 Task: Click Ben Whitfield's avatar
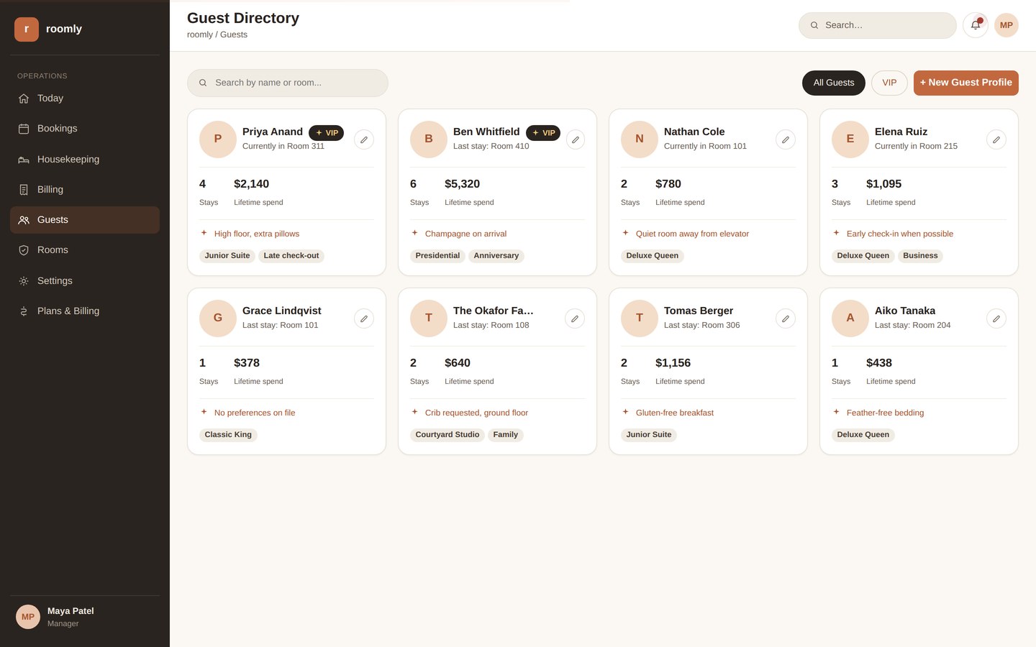coord(429,139)
